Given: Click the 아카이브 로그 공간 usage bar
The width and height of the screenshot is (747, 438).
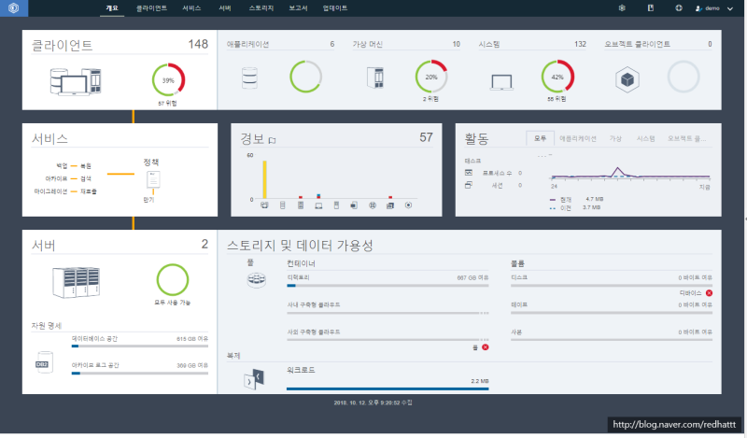Looking at the screenshot, I should coord(139,374).
